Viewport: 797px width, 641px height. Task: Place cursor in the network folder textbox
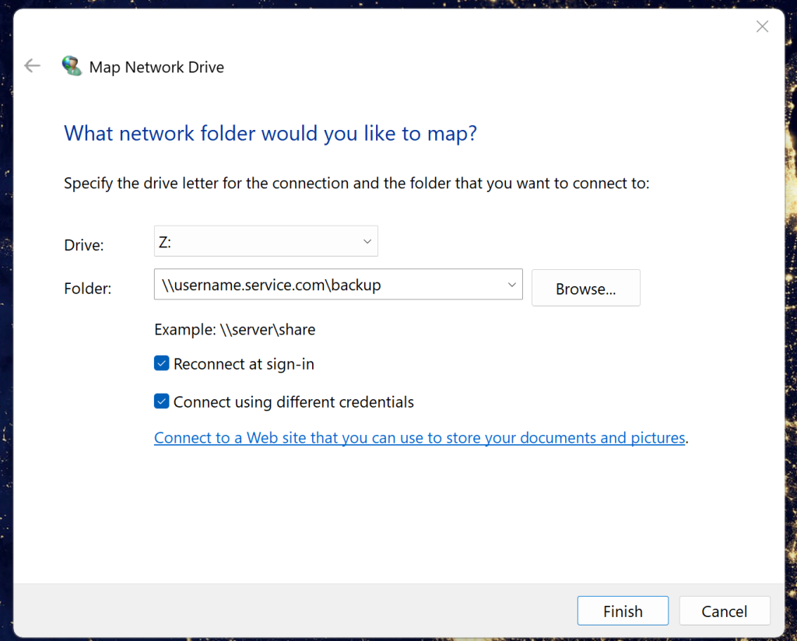click(327, 285)
